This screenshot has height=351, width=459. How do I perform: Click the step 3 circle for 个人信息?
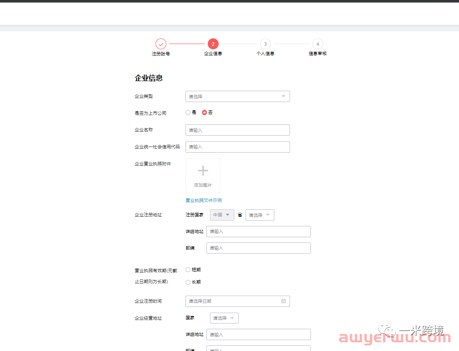[x=265, y=44]
